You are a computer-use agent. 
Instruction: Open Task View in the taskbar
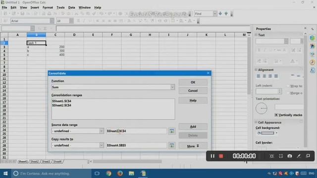click(97, 174)
